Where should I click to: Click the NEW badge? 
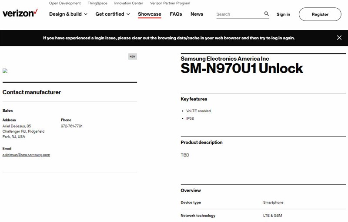point(133,56)
